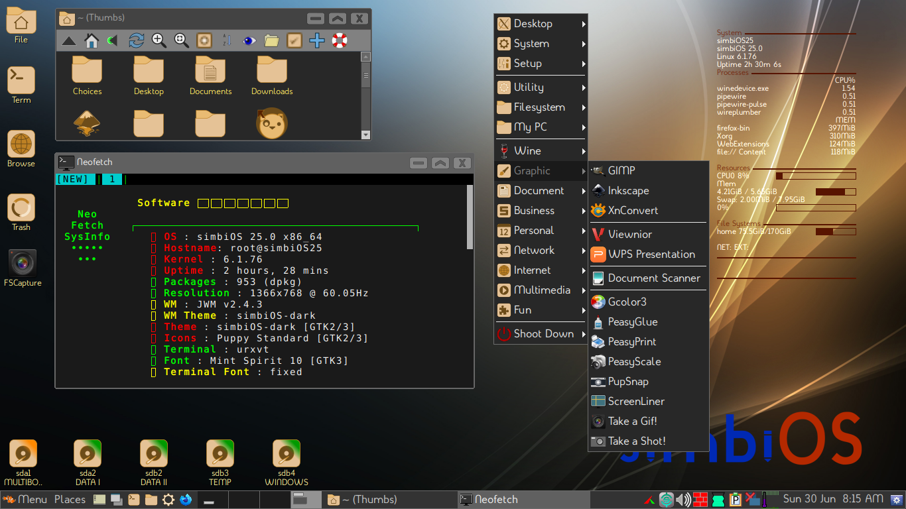Click the file manager scrollbar down arrow
The width and height of the screenshot is (906, 509).
tap(365, 135)
